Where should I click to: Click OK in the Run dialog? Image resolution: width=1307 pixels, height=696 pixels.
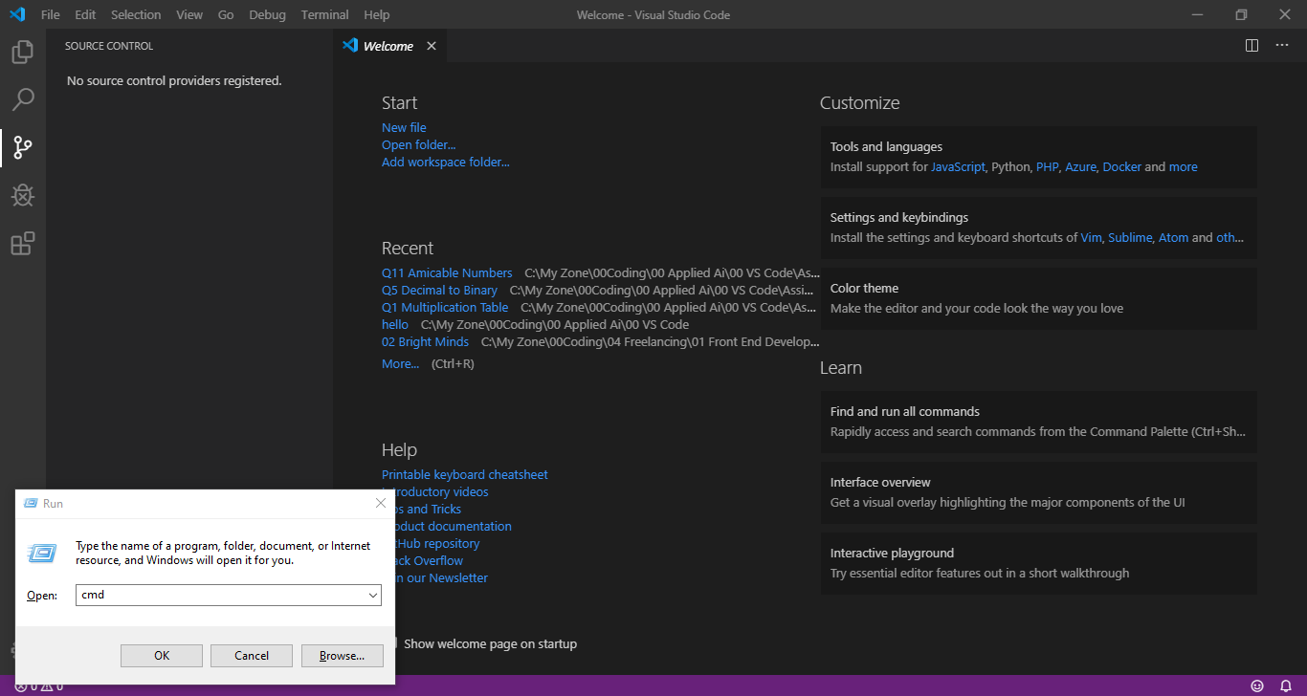pyautogui.click(x=162, y=655)
